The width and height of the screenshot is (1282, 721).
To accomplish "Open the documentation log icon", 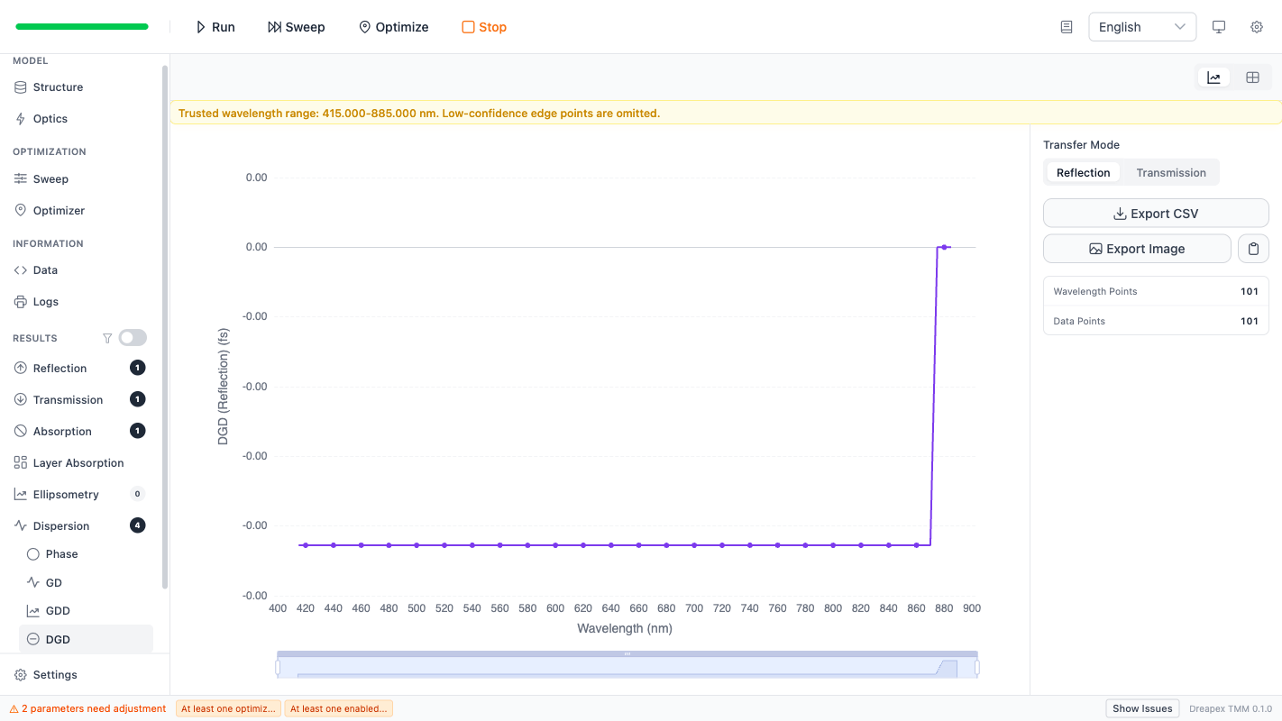I will point(1066,27).
